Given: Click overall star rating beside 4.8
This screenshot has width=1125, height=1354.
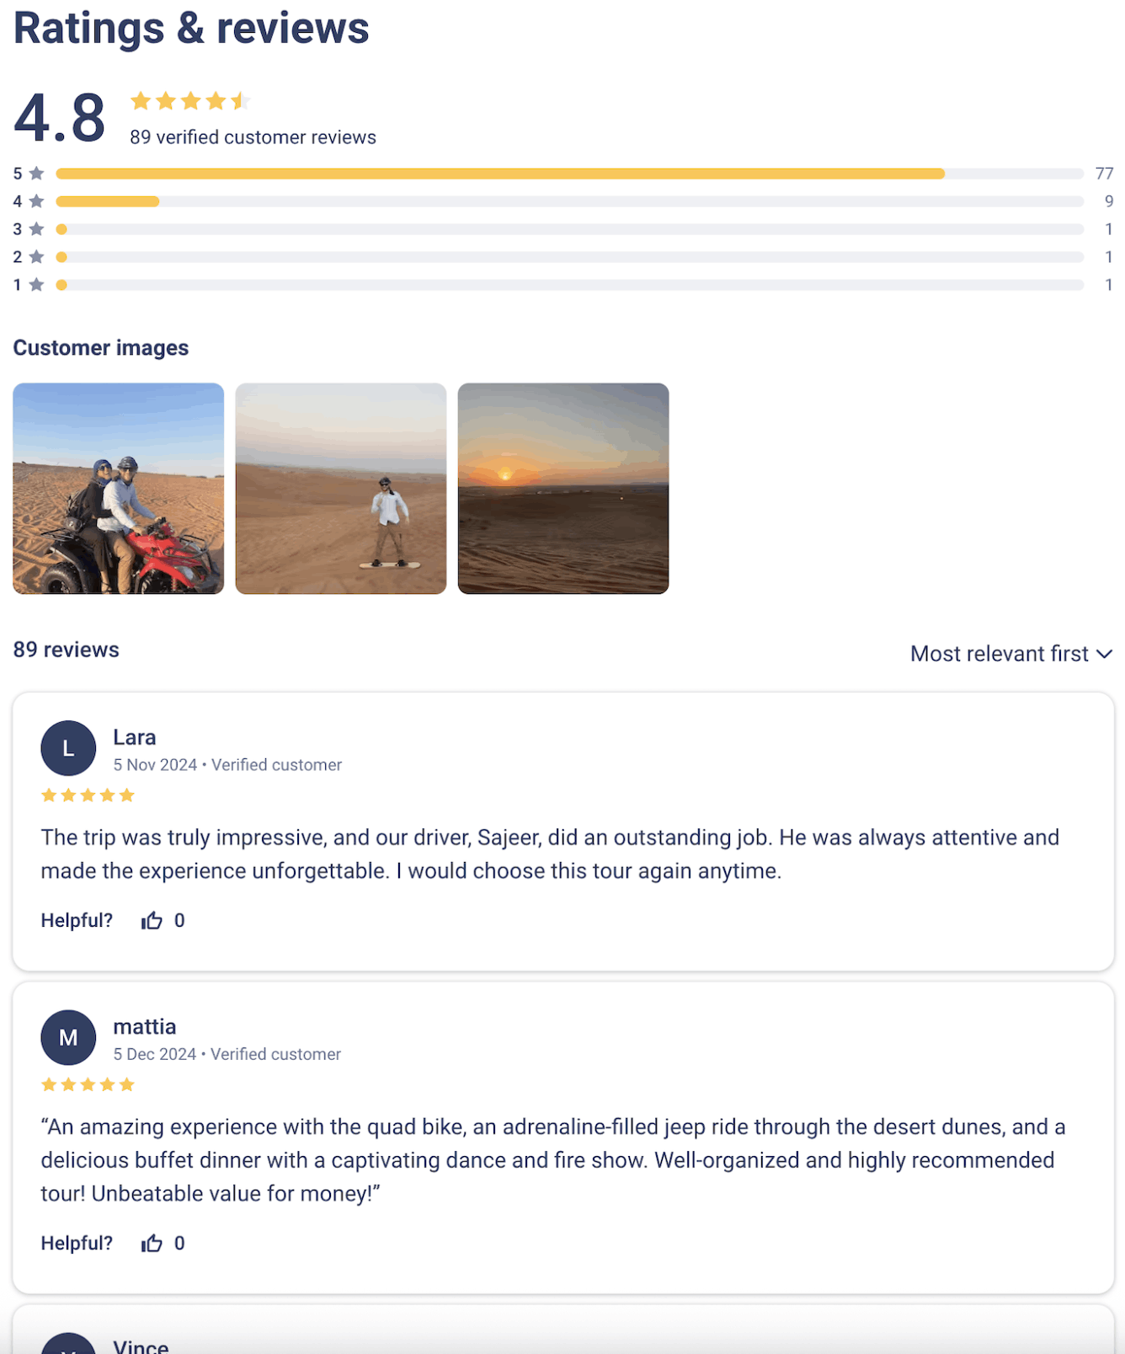Looking at the screenshot, I should tap(190, 101).
